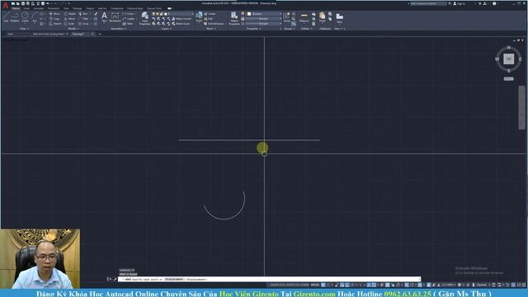Screen dimensions: 528x297
Task: Add a new drawing tab
Action: pos(100,34)
